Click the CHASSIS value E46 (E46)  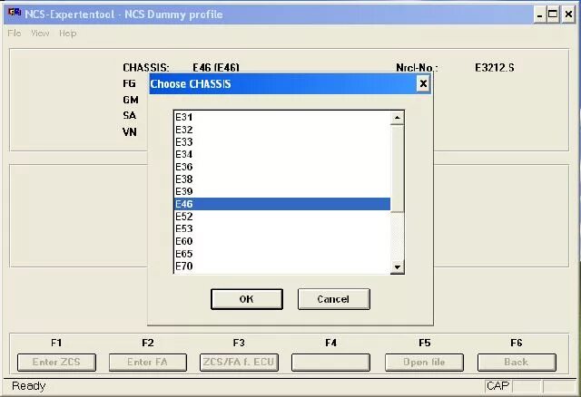coord(216,68)
